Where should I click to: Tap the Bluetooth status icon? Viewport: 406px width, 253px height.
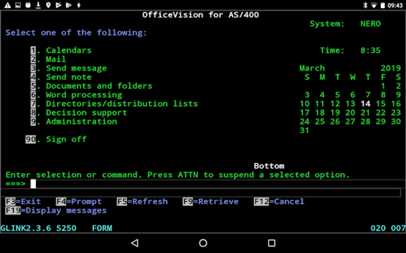click(365, 5)
